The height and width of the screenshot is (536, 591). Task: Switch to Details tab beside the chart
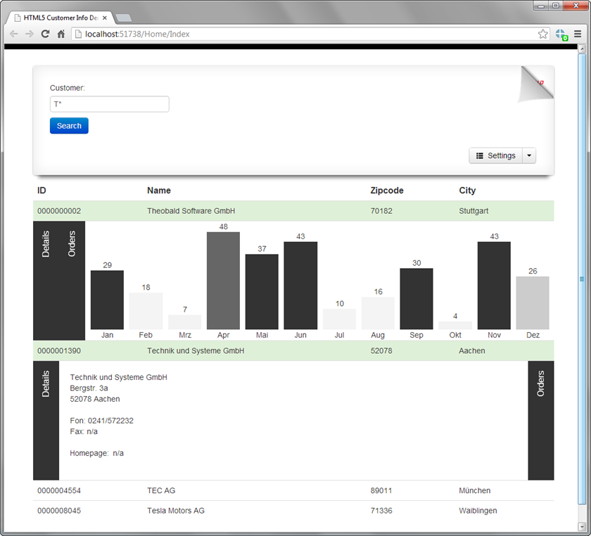click(46, 244)
